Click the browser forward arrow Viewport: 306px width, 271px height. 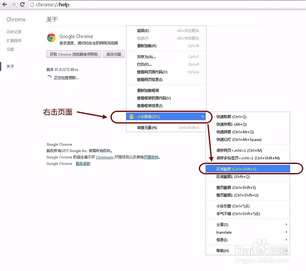click(13, 4)
